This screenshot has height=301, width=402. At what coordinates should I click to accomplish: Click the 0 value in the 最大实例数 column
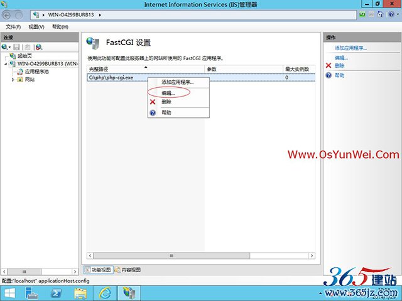[286, 77]
